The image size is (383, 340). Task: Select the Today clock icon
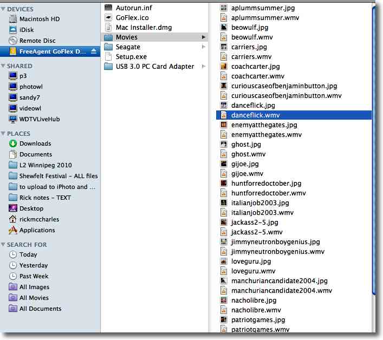pyautogui.click(x=13, y=254)
